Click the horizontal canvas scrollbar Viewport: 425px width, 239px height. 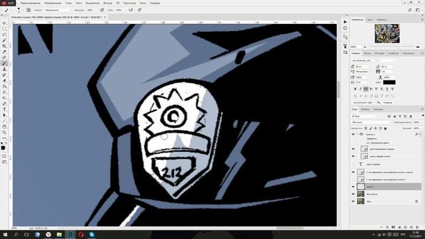pyautogui.click(x=290, y=228)
